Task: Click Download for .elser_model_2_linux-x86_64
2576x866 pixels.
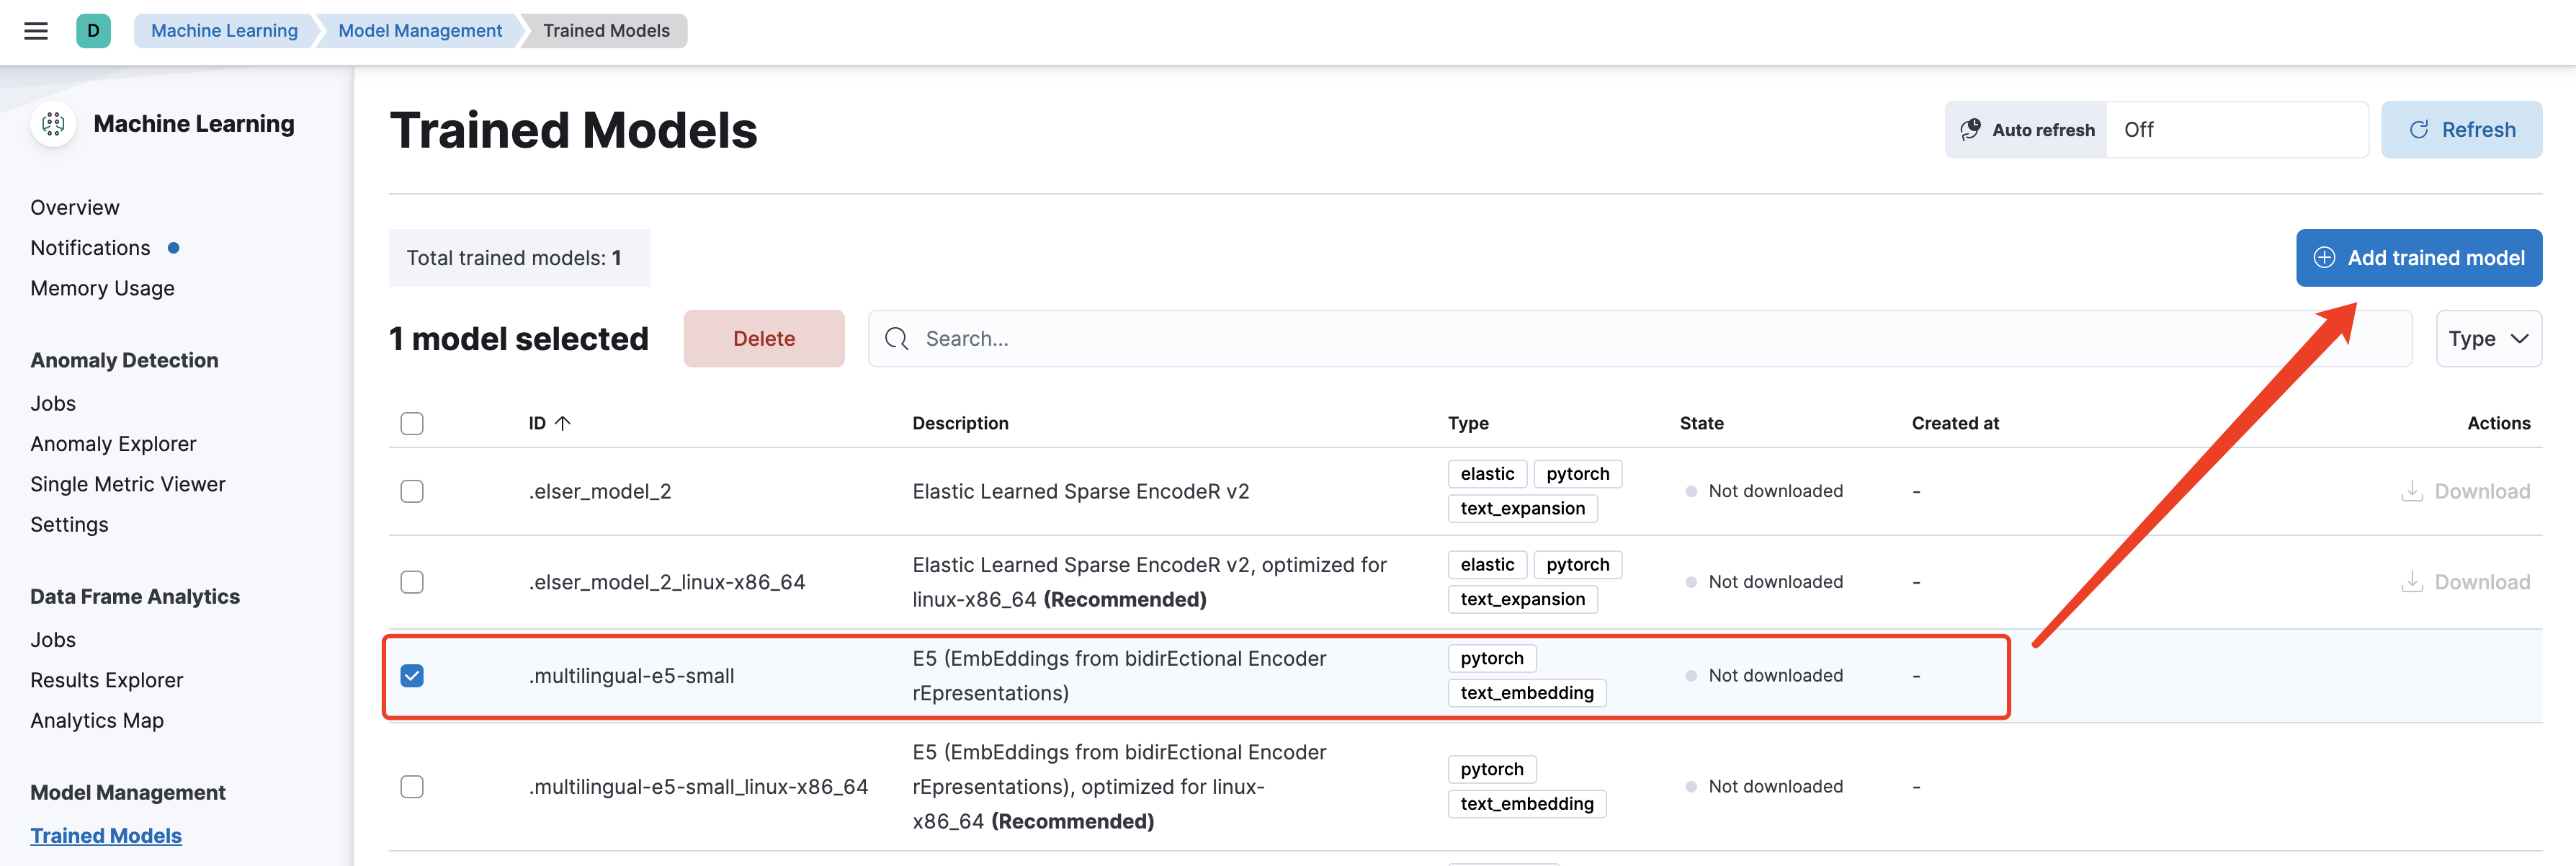Action: pos(2465,582)
